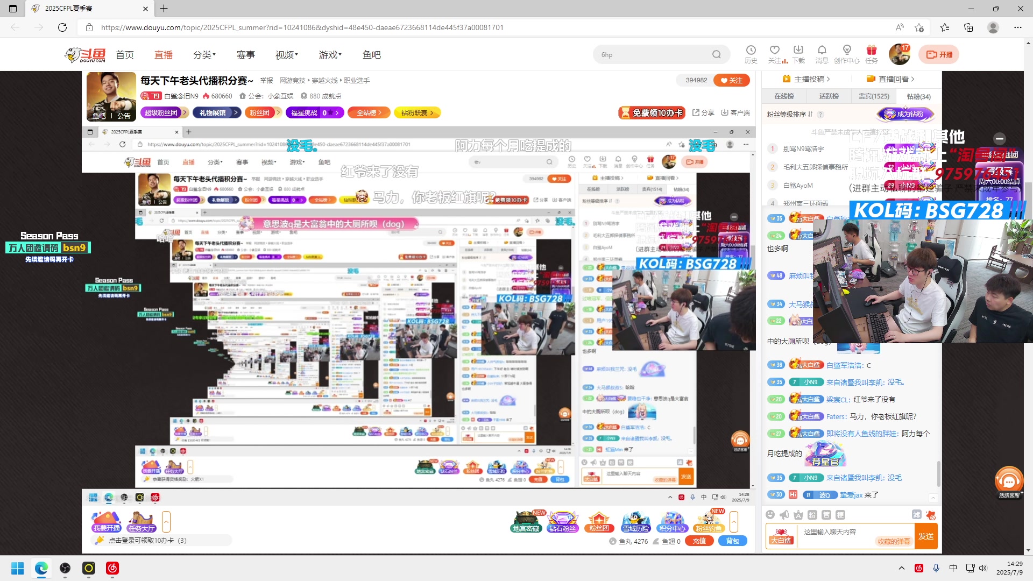The width and height of the screenshot is (1033, 581).
Task: Open the 消息 bell notifications icon
Action: (x=822, y=54)
